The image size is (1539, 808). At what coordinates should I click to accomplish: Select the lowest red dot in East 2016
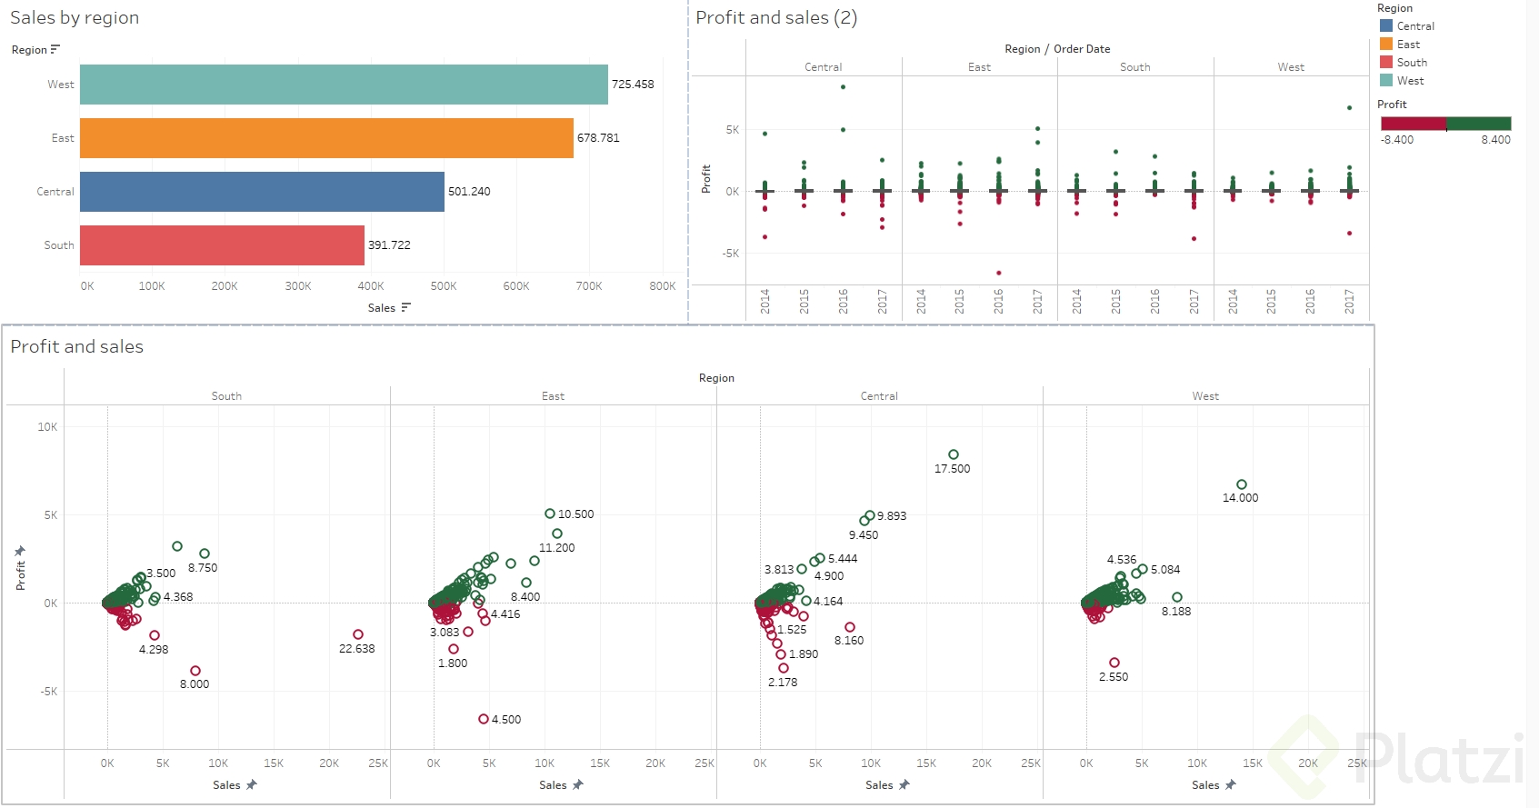[x=999, y=273]
